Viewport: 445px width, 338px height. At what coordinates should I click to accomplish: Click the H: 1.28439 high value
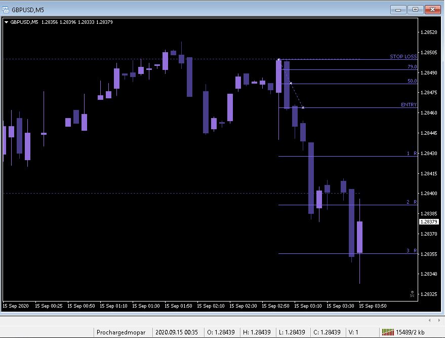point(257,332)
